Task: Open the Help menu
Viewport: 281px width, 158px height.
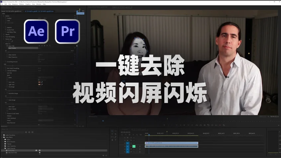Action: (x=44, y=4)
